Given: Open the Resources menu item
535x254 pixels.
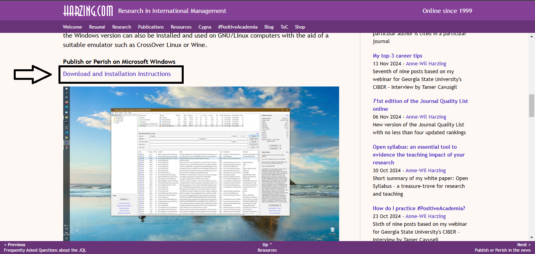Looking at the screenshot, I should tap(181, 27).
